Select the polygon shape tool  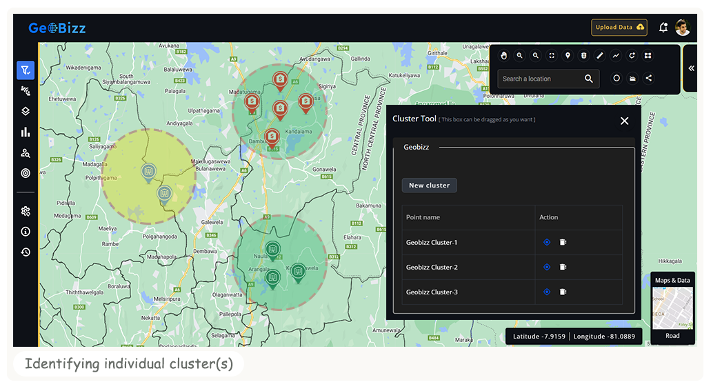[x=648, y=55]
